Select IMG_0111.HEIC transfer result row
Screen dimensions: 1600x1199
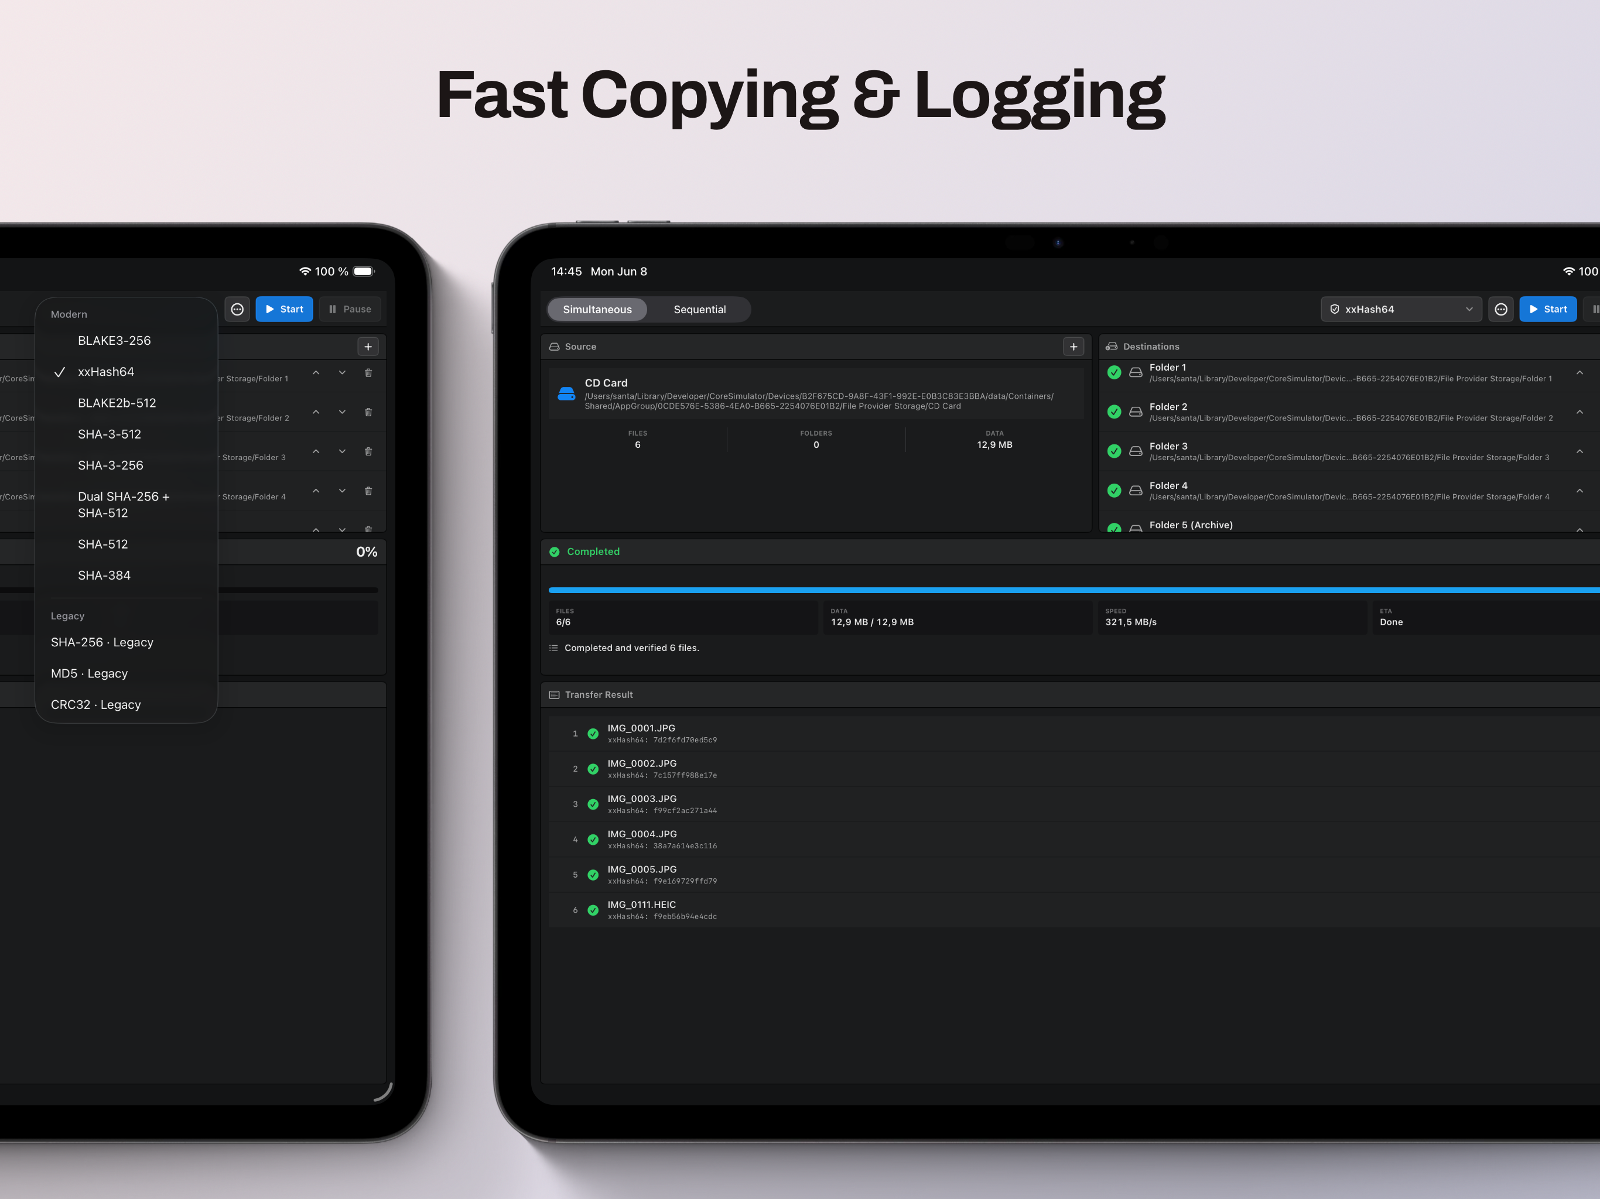click(x=1074, y=910)
